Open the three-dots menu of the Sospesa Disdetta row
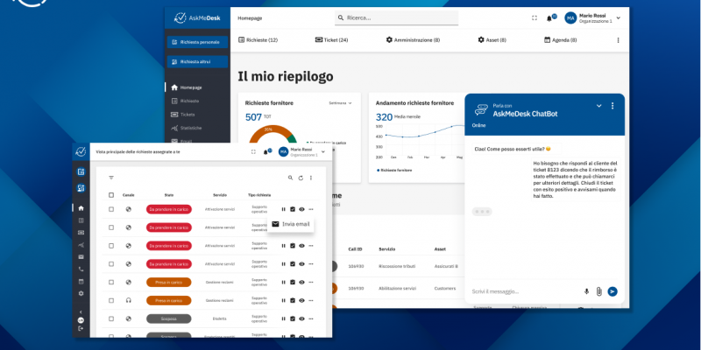Image resolution: width=701 pixels, height=350 pixels. (x=311, y=318)
